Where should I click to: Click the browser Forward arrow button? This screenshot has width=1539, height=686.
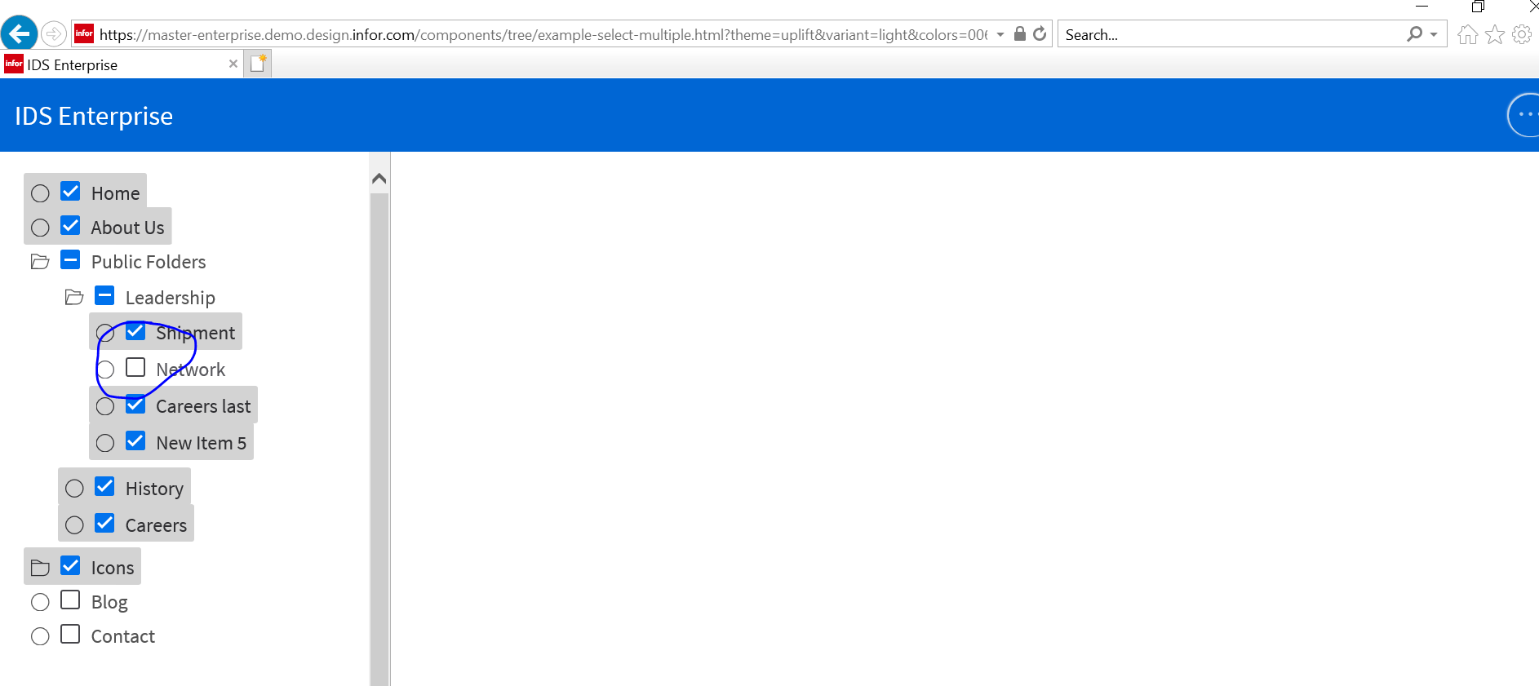pos(54,34)
